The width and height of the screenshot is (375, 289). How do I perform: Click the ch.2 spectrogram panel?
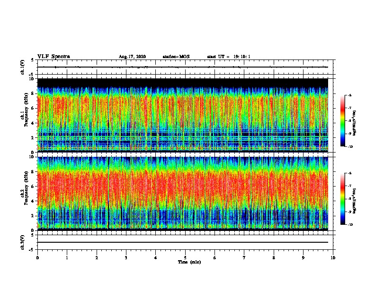coord(183,194)
